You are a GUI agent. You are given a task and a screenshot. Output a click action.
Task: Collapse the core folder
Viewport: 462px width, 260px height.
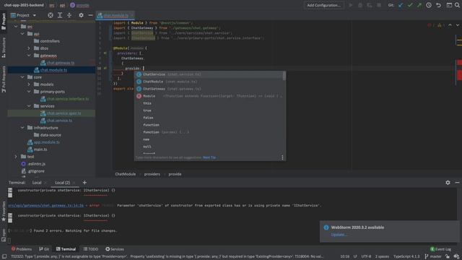pos(22,77)
